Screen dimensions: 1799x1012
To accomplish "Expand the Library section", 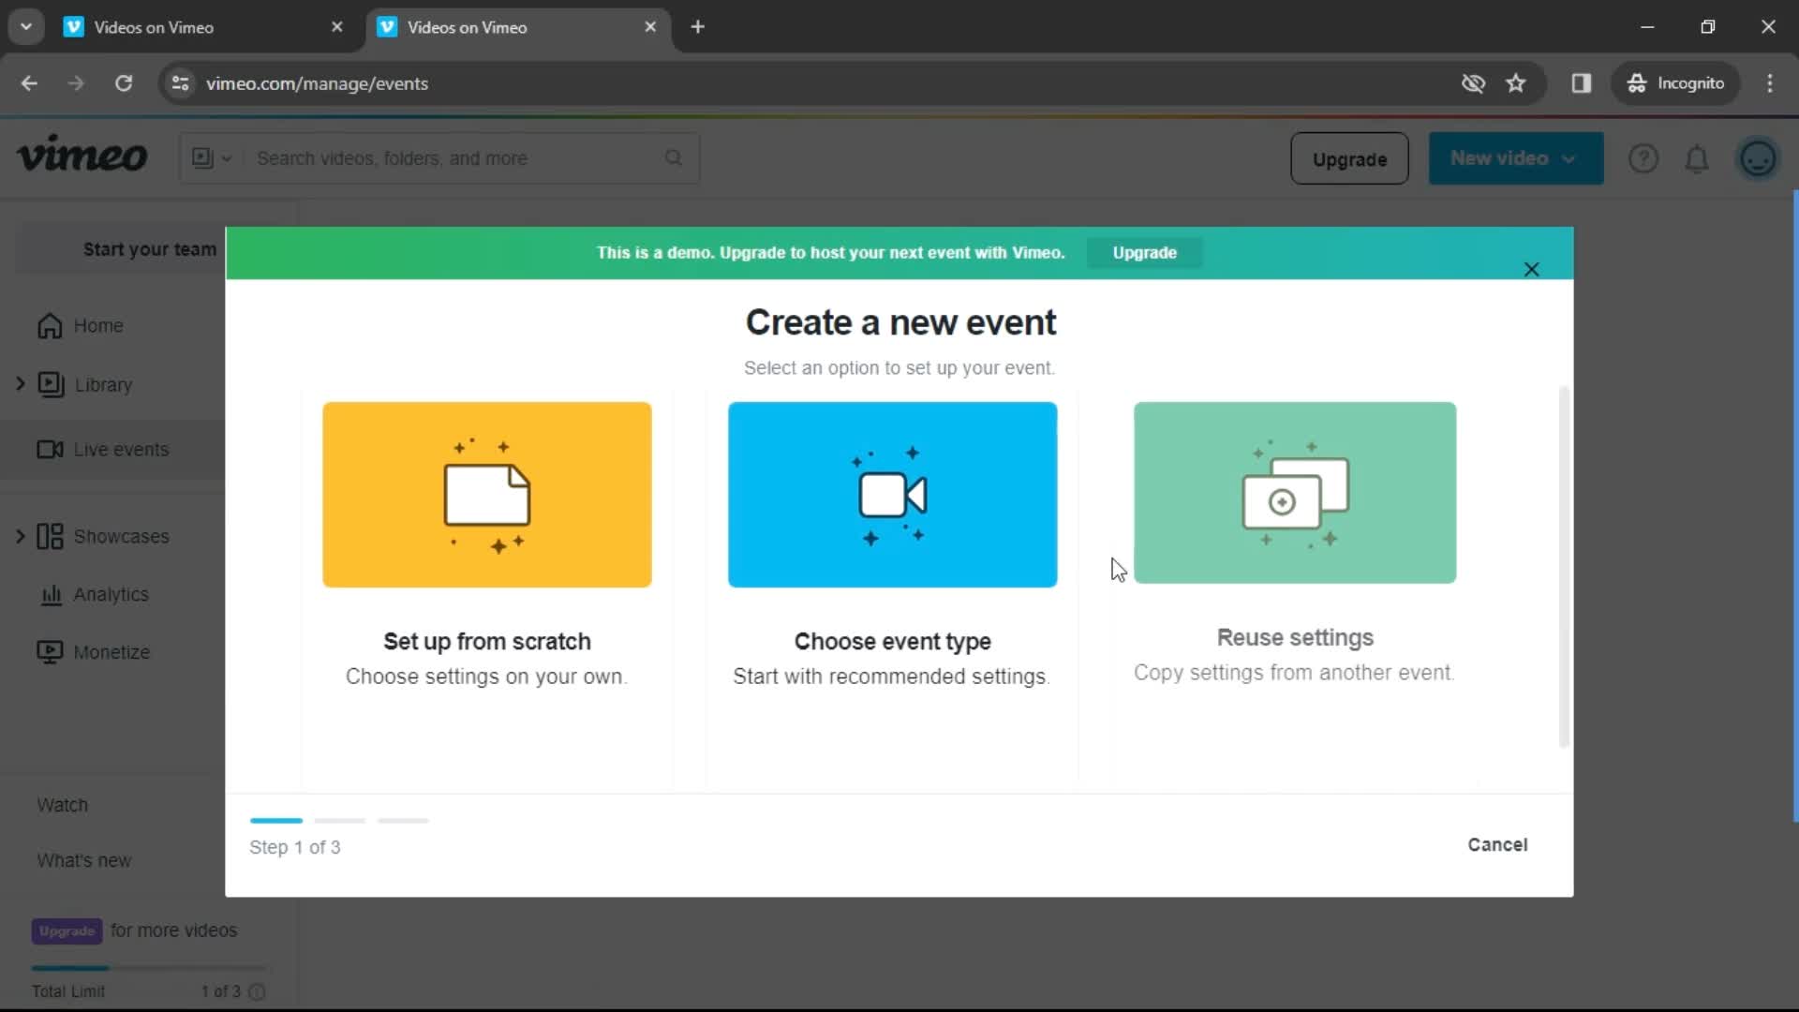I will (x=21, y=384).
